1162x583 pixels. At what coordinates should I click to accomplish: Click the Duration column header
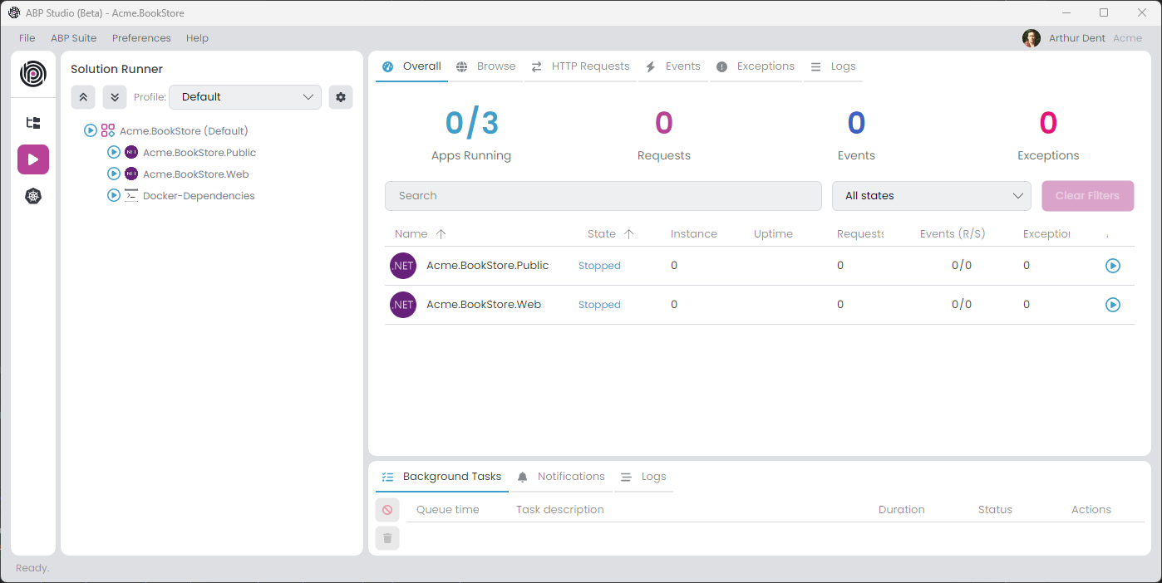[902, 510]
